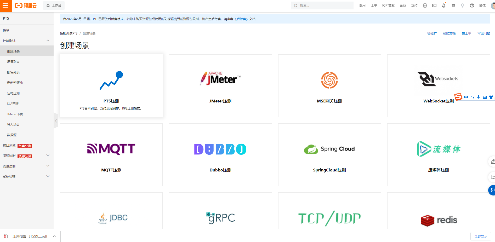The image size is (495, 242).
Task: Select the MSE网关压测 spiral logo
Action: (329, 80)
